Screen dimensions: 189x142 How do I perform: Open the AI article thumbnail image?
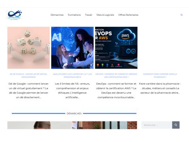pyautogui.click(x=72, y=48)
